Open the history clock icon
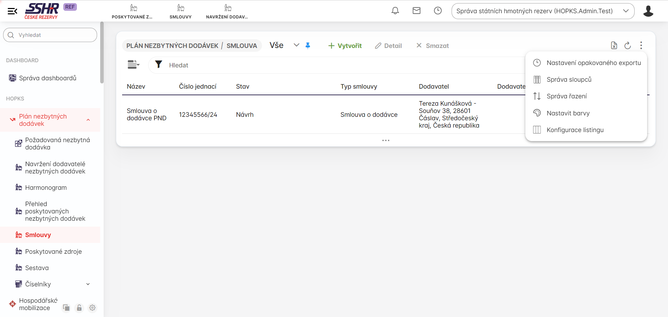The image size is (668, 317). (x=438, y=11)
